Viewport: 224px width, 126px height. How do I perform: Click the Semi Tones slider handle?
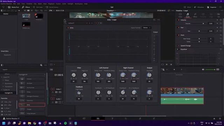coord(199,38)
